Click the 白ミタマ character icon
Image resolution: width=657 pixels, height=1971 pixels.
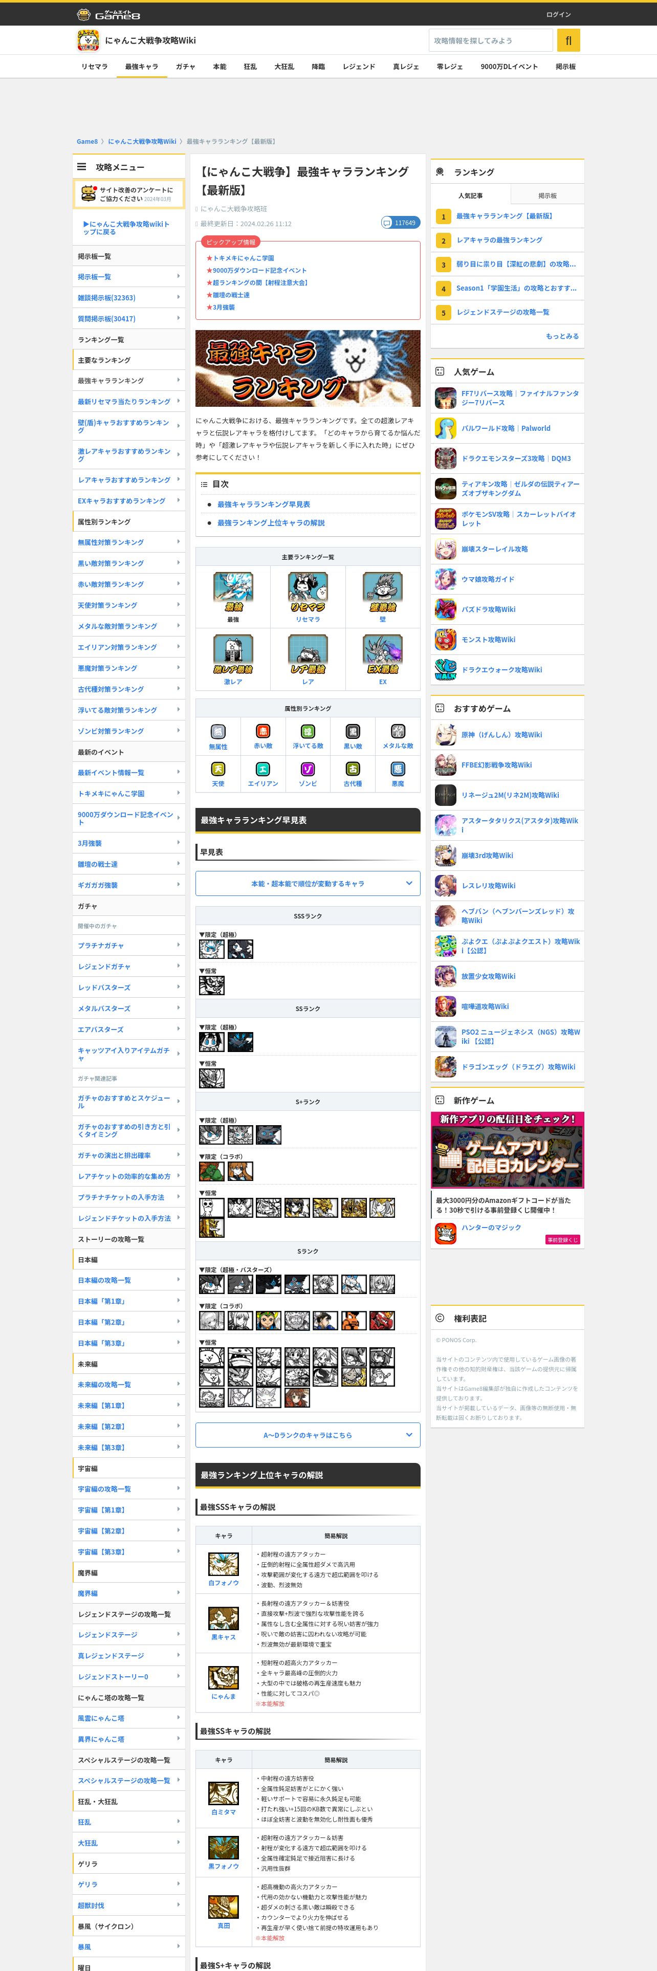(x=223, y=1793)
